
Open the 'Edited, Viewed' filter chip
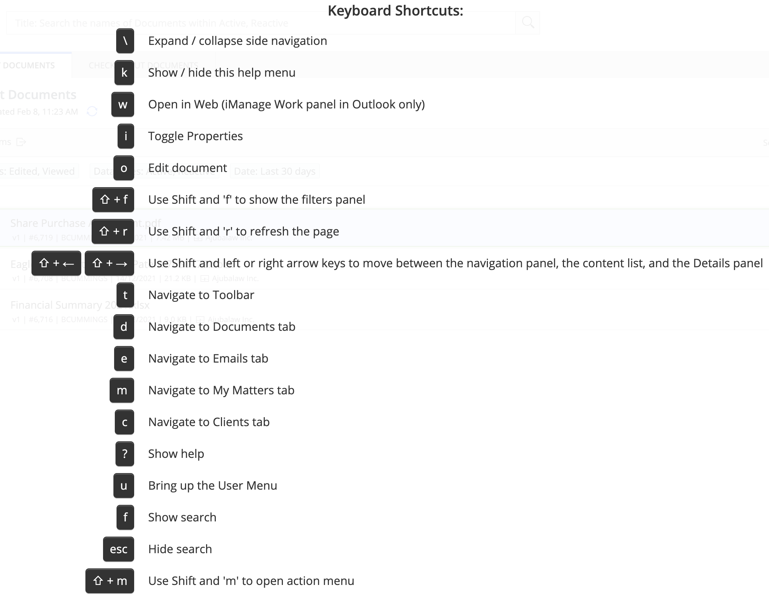pos(39,172)
